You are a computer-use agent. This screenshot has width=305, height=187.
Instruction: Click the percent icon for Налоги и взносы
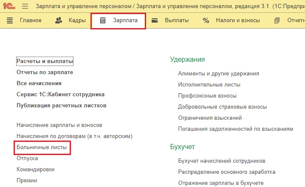[206, 20]
